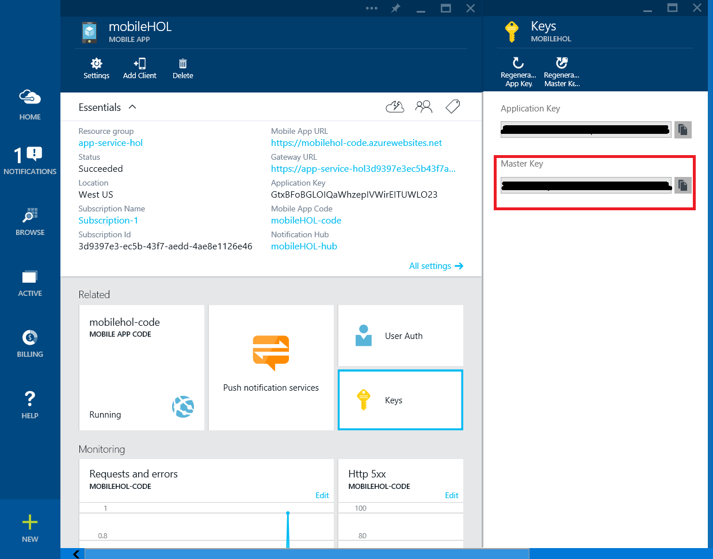The height and width of the screenshot is (559, 713).
Task: Go to the portal Home icon
Action: point(30,105)
